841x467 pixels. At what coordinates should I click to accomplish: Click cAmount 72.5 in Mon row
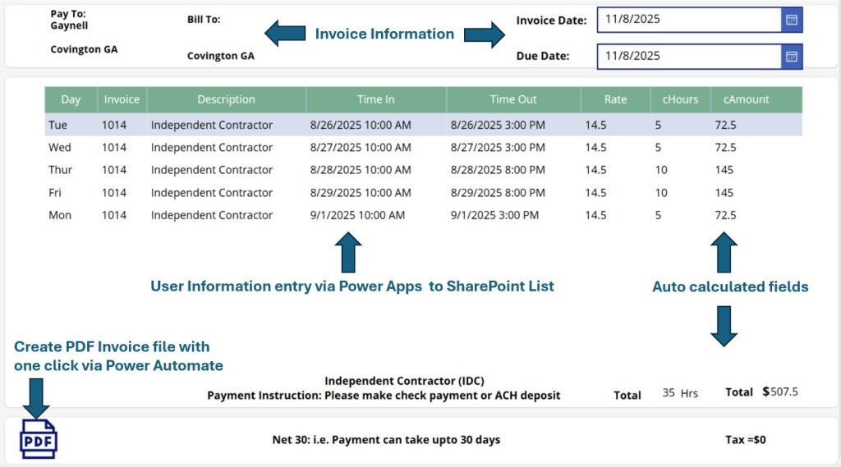[x=726, y=215]
